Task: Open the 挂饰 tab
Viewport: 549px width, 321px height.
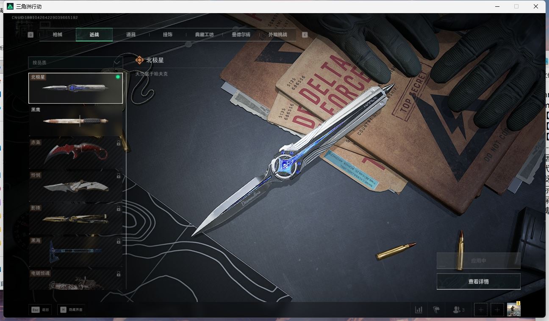Action: (167, 35)
